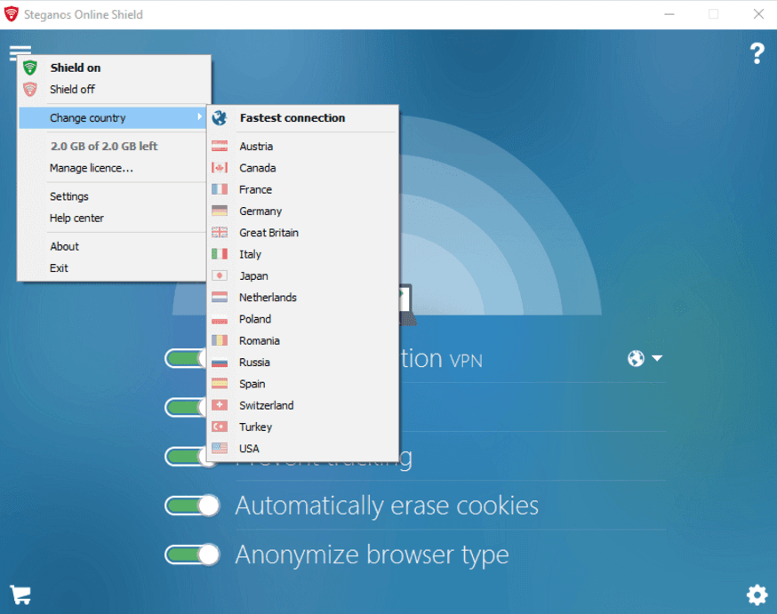Image resolution: width=777 pixels, height=614 pixels.
Task: Click the Poland flag icon
Action: 220,319
